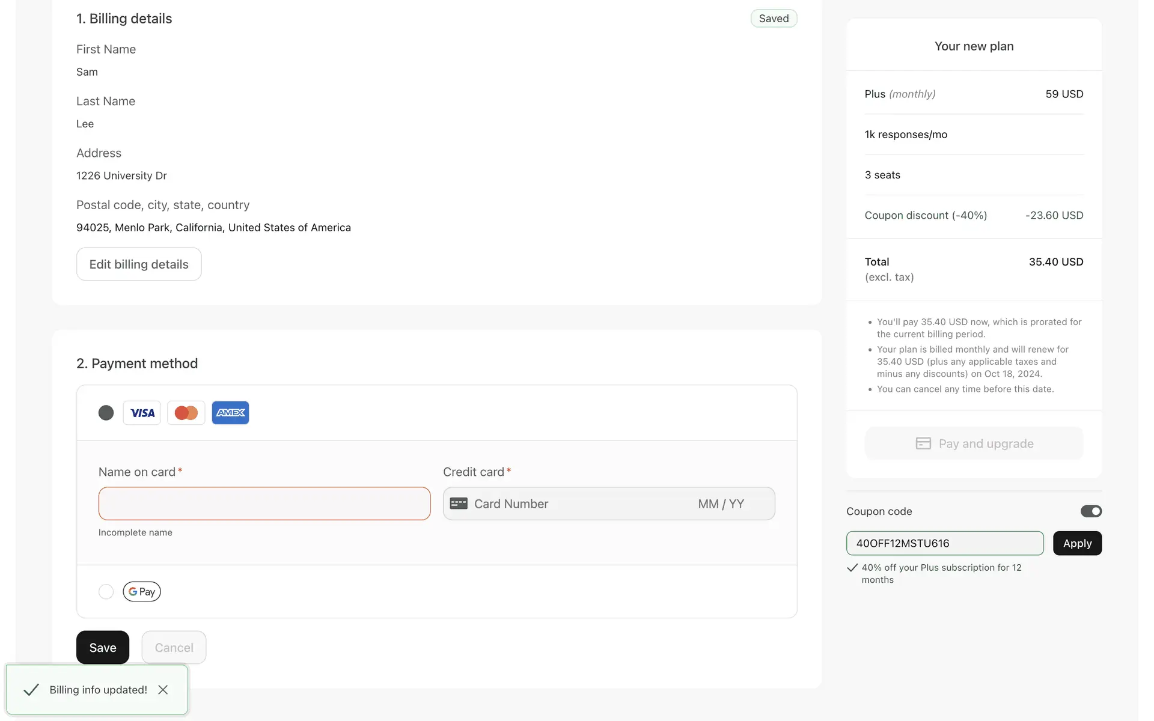Click the MM / YY expiry field

point(721,503)
